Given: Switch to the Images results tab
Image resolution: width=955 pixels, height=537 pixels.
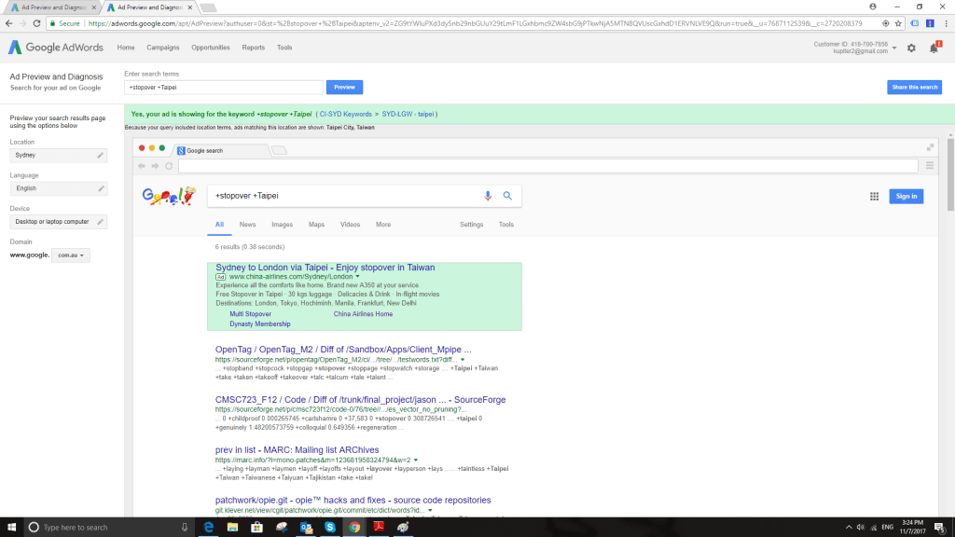Looking at the screenshot, I should point(282,225).
